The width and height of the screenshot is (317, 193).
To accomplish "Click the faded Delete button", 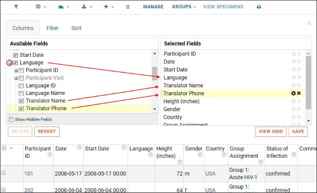I will [x=20, y=132].
